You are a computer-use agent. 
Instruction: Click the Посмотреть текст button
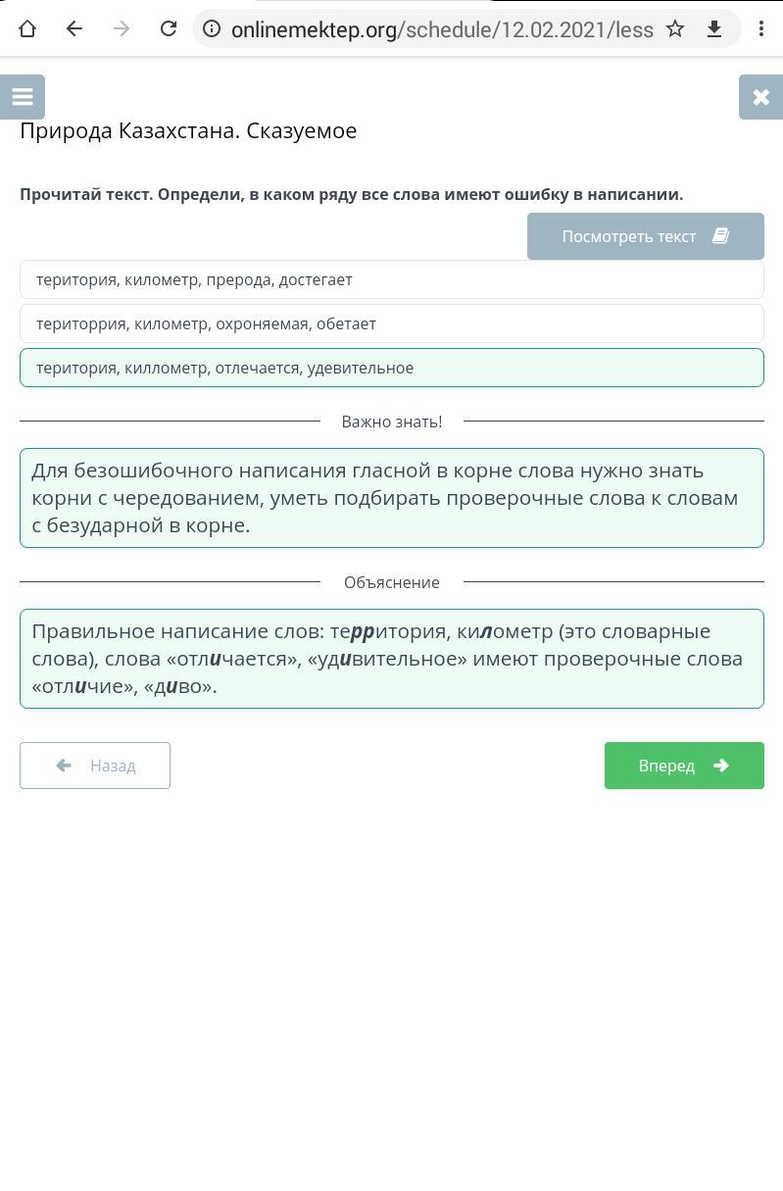coord(646,236)
